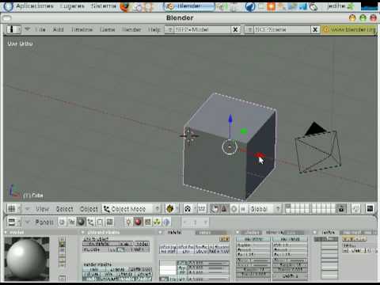Switch to the Scene context icon
Image resolution: width=380 pixels, height=285 pixels.
[109, 222]
